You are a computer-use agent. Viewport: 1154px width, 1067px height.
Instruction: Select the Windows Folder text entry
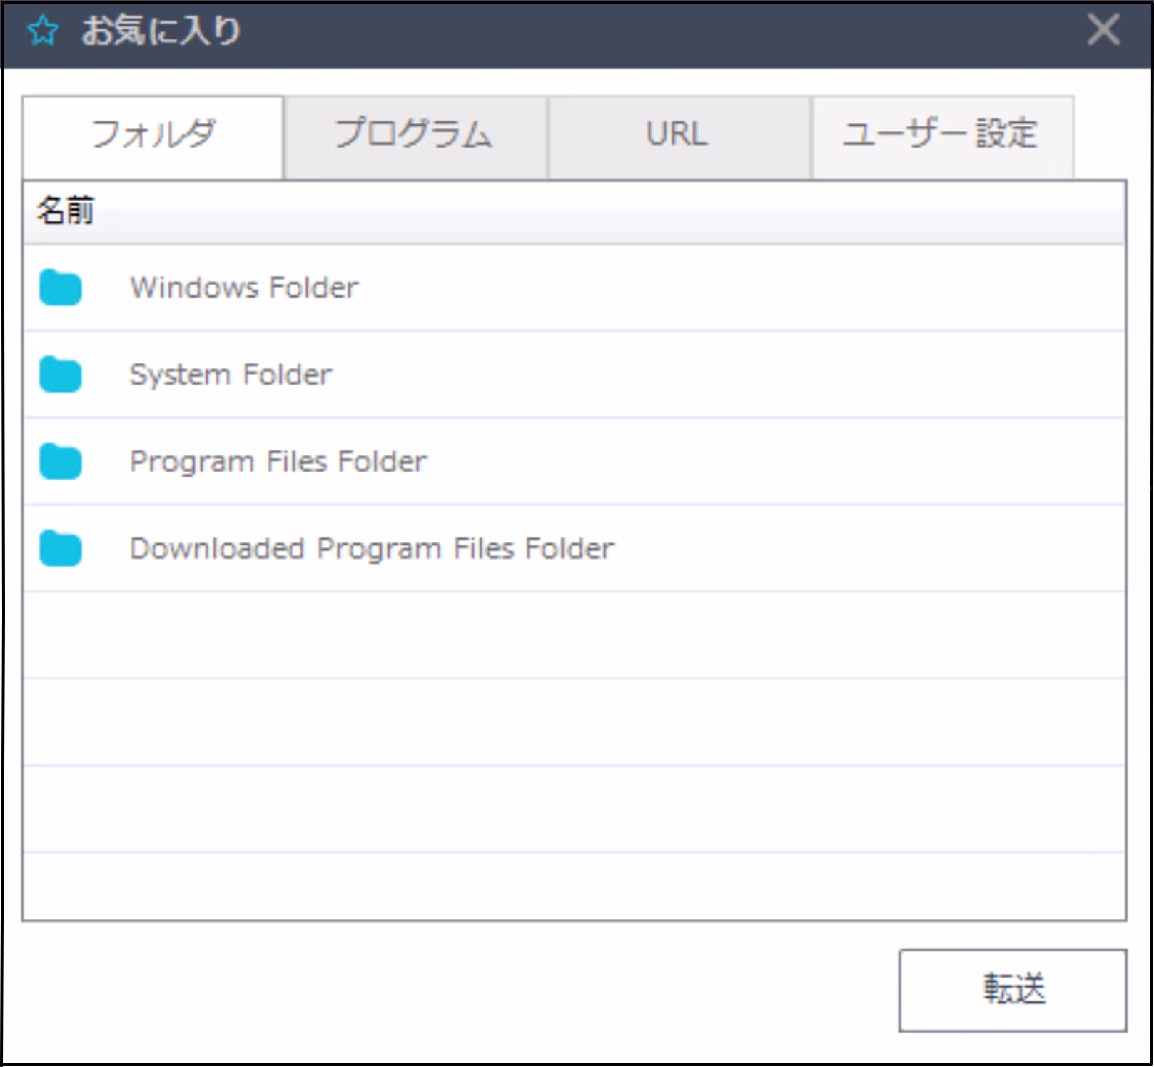(244, 288)
